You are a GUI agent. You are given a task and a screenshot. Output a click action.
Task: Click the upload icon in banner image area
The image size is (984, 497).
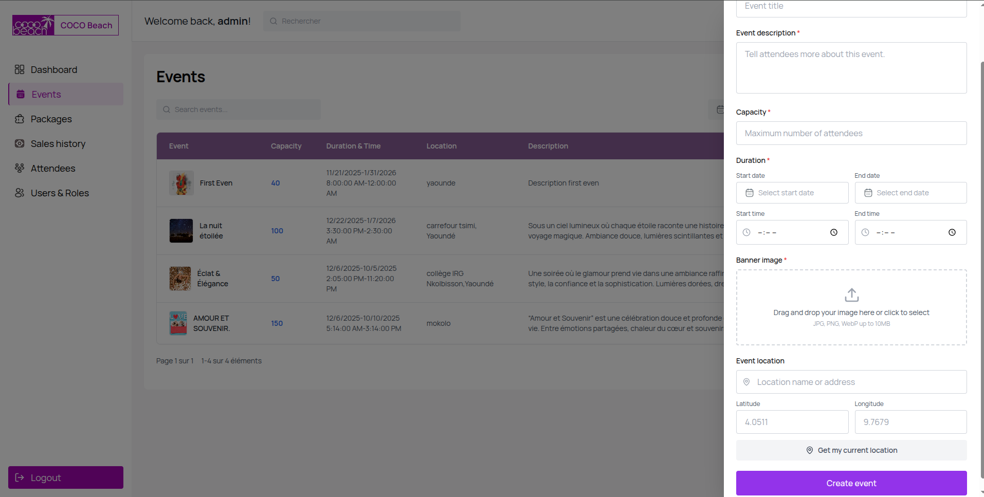[x=851, y=295]
